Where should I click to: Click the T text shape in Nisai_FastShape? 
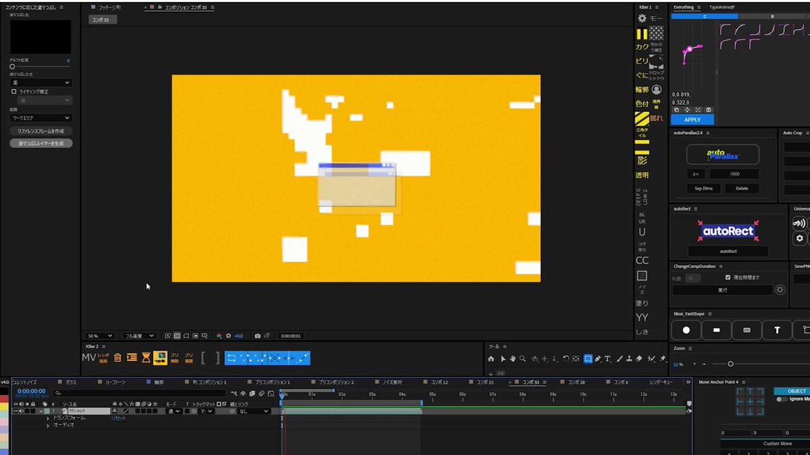tap(778, 330)
